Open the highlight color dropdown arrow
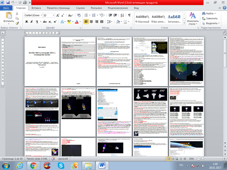Viewport: 227px width, 170px height. 73,22
